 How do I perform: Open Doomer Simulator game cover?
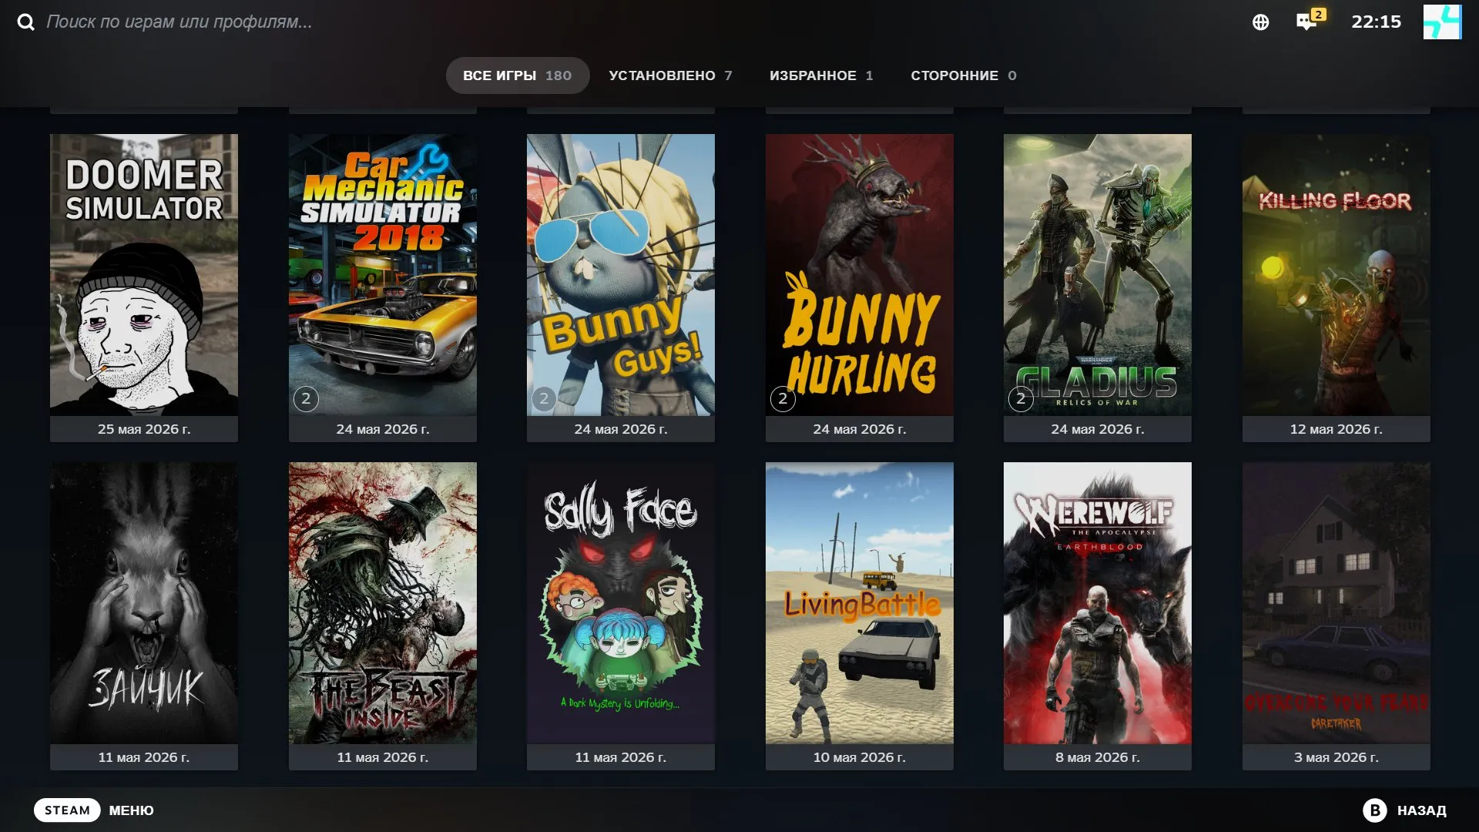point(144,275)
